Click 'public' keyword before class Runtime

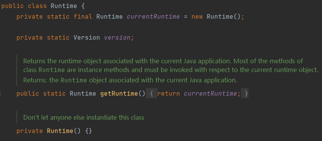point(12,6)
